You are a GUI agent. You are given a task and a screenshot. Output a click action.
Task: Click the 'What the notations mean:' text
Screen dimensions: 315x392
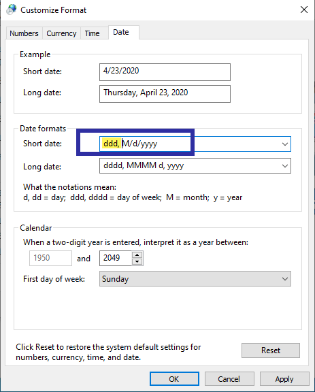tap(70, 187)
